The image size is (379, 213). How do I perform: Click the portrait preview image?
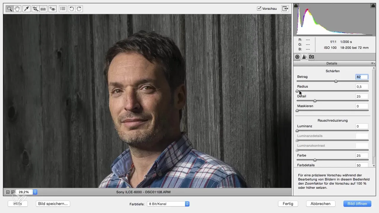point(147,101)
